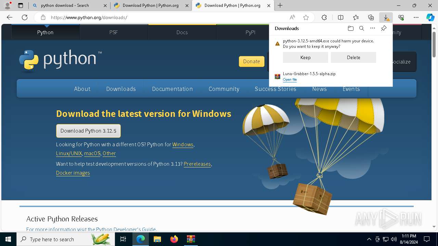Open the About menu item
This screenshot has height=246, width=438.
coord(82,89)
